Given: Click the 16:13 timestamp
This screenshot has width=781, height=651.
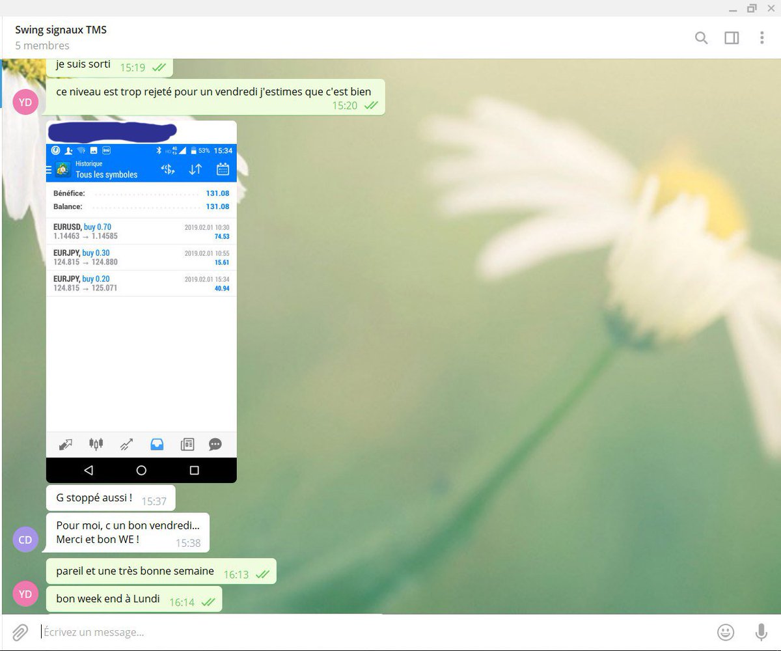Looking at the screenshot, I should pyautogui.click(x=236, y=575).
